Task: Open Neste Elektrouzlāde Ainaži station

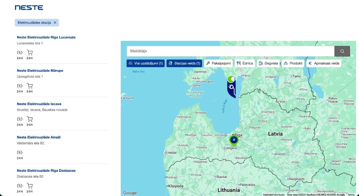Action: point(39,137)
